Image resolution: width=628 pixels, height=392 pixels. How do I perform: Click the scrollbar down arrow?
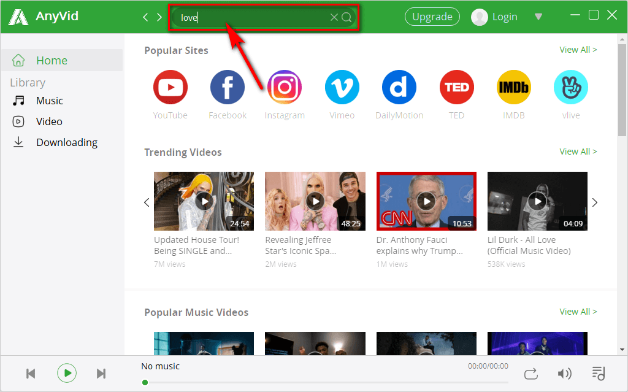622,350
